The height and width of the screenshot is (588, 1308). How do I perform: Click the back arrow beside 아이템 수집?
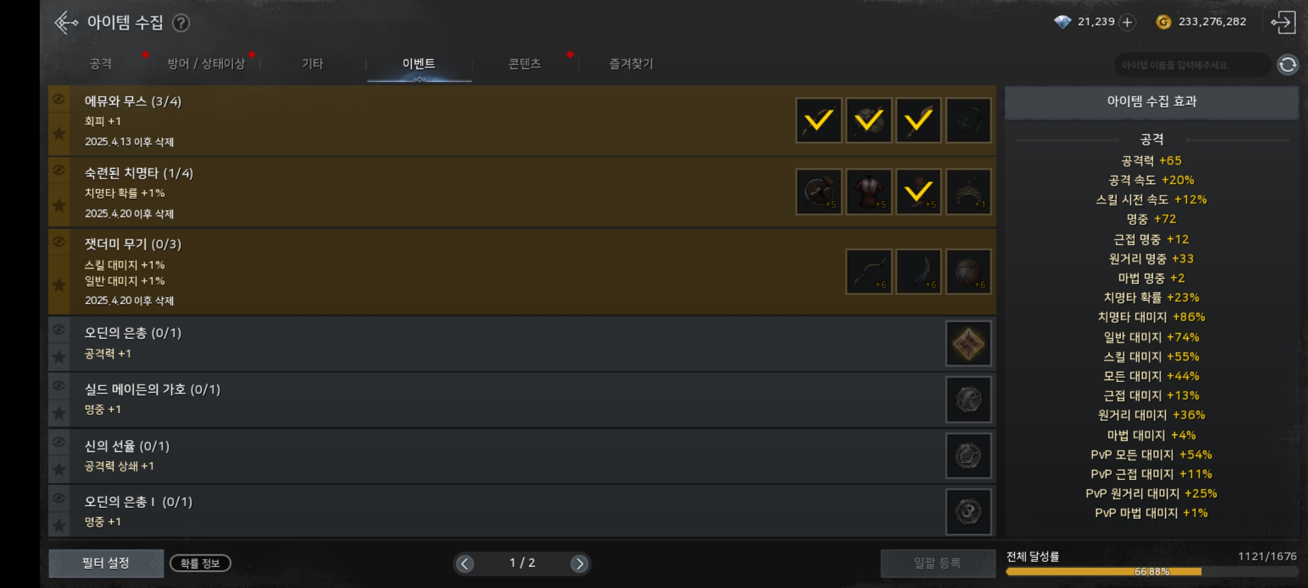[x=66, y=22]
